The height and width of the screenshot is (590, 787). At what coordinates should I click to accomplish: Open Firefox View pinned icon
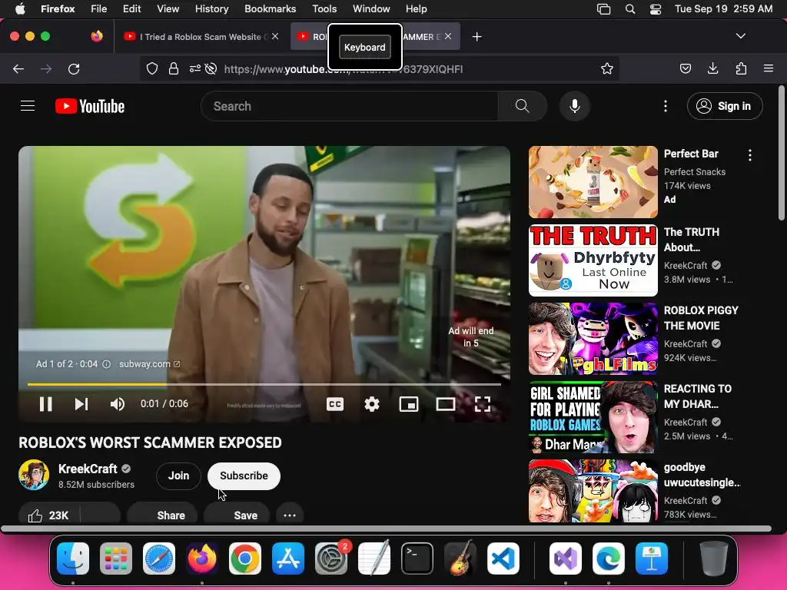[x=97, y=36]
